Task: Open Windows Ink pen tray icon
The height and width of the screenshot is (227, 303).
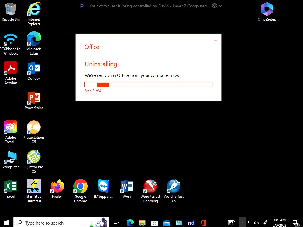Action: (265, 223)
